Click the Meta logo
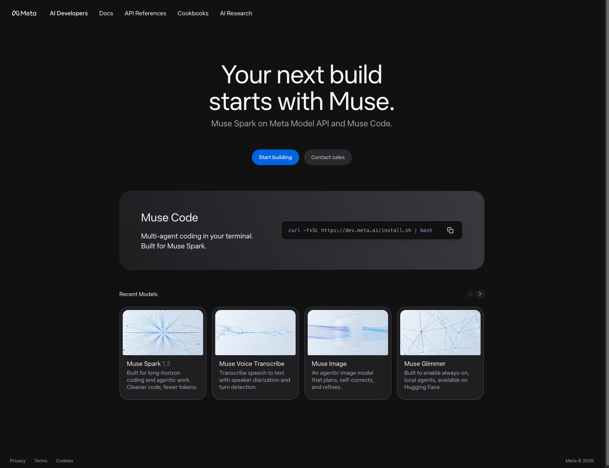Screen dimensions: 609x468 [24, 13]
